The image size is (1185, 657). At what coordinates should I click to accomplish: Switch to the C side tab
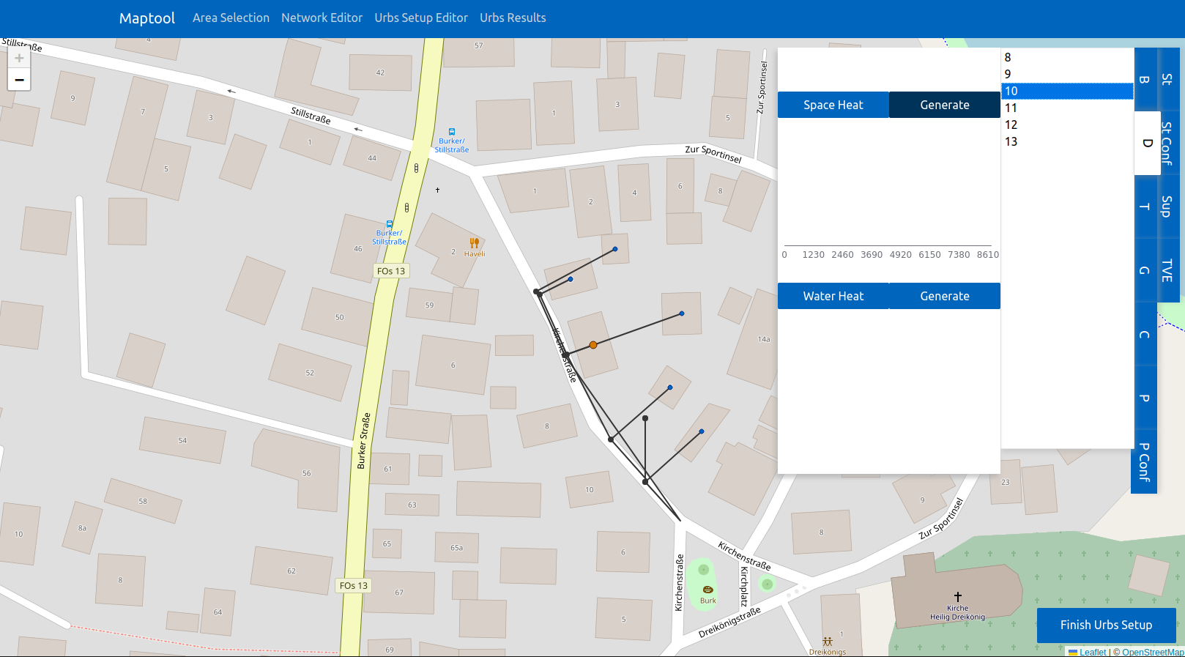[1145, 334]
